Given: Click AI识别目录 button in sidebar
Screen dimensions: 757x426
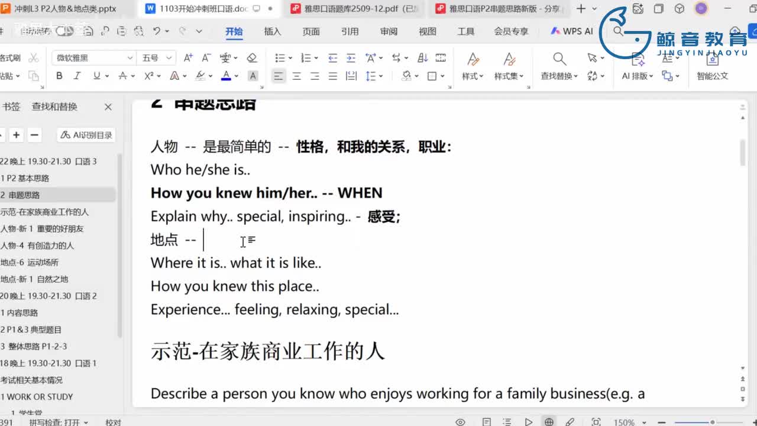Looking at the screenshot, I should click(86, 135).
